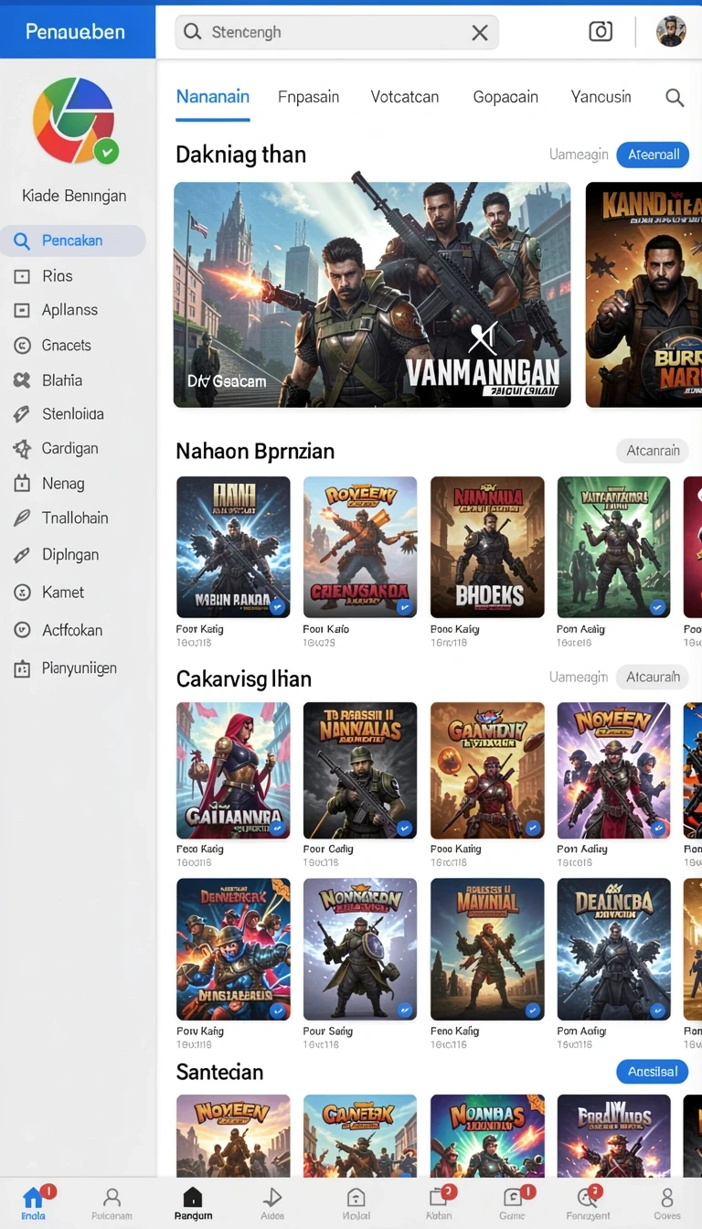The height and width of the screenshot is (1229, 702).
Task: Go to Enola home in bottom bar
Action: click(x=34, y=1202)
